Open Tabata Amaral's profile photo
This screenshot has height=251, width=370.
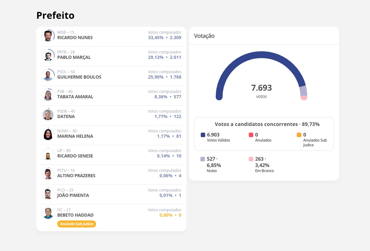pyautogui.click(x=48, y=95)
